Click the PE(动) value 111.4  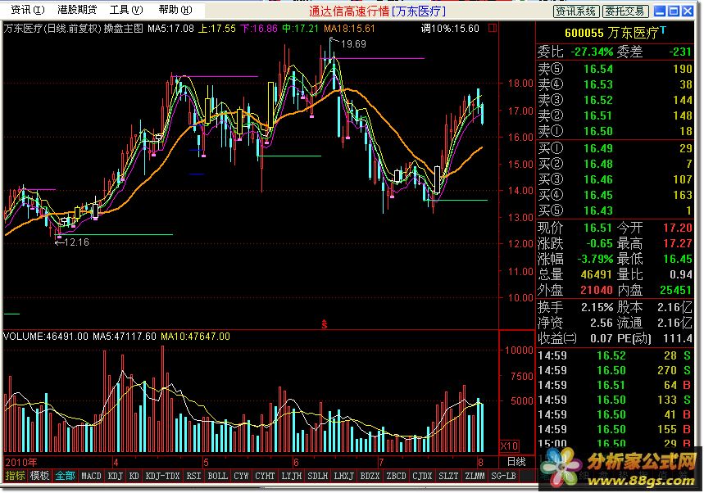[x=678, y=338]
